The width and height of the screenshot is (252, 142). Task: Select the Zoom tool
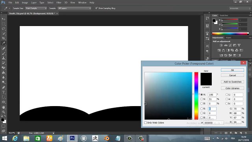pyautogui.click(x=4, y=112)
